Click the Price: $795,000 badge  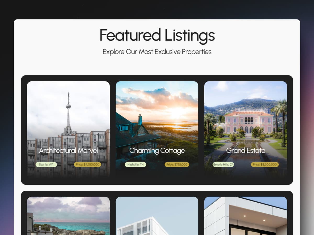coord(177,164)
